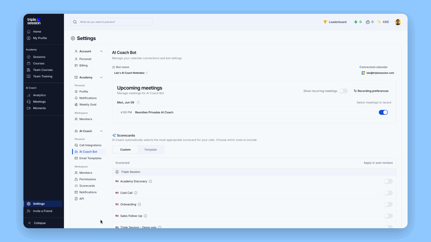This screenshot has height=242, width=431.
Task: Show info for the Cold Call scorecard
Action: [x=136, y=193]
